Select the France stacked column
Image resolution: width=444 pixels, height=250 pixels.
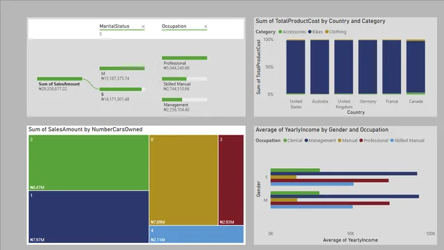[391, 67]
